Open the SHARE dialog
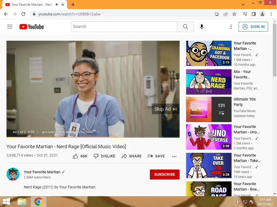The height and width of the screenshot is (207, 277). point(132,156)
